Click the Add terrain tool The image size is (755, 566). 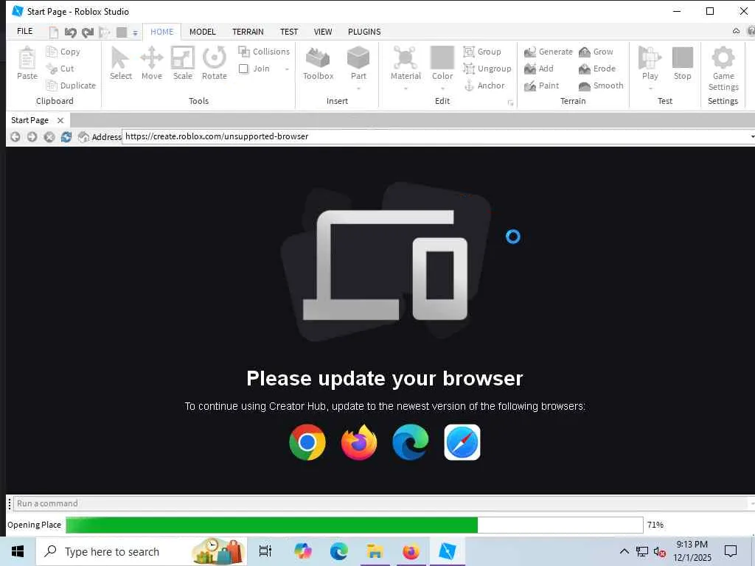[x=538, y=69]
